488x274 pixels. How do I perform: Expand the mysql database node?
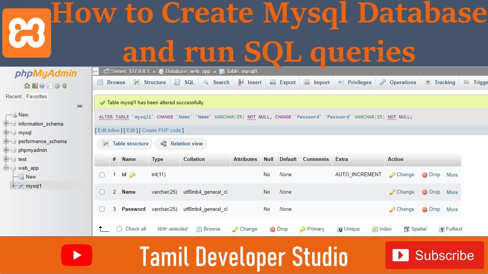(6, 132)
